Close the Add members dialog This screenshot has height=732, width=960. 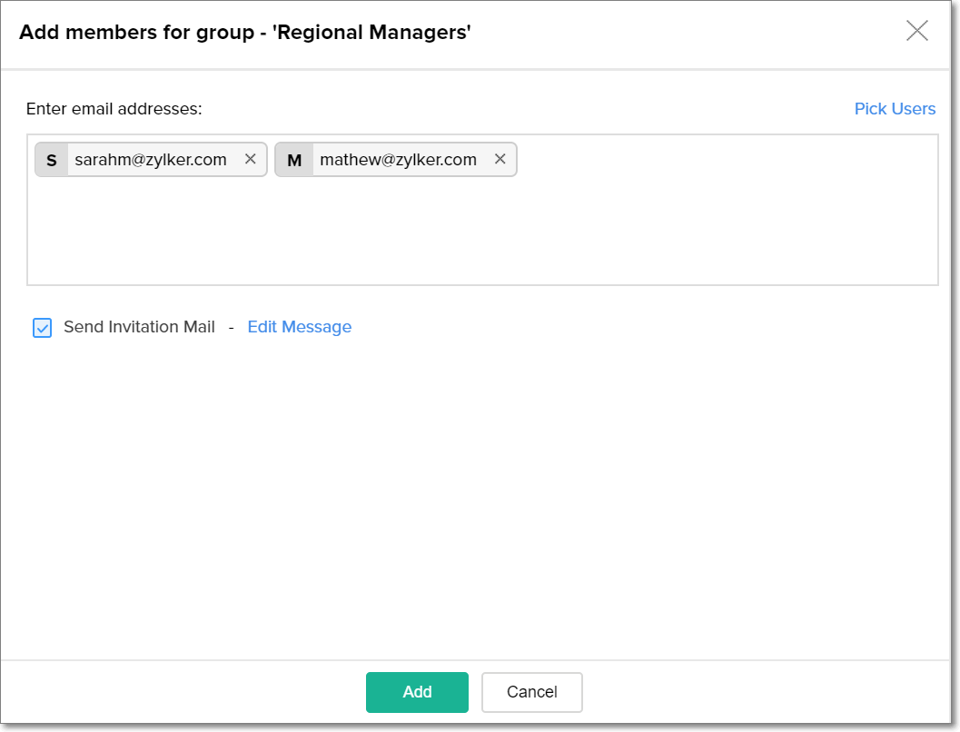point(917,31)
